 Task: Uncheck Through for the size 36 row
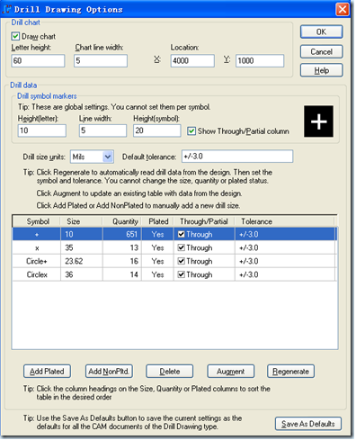point(181,274)
